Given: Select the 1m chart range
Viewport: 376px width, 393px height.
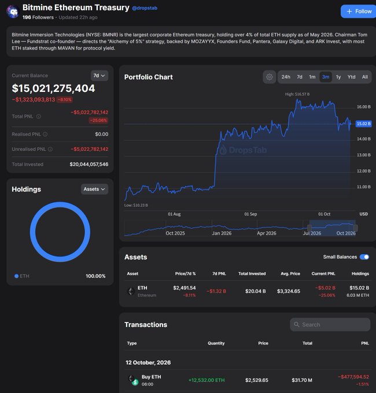Looking at the screenshot, I should coord(312,77).
